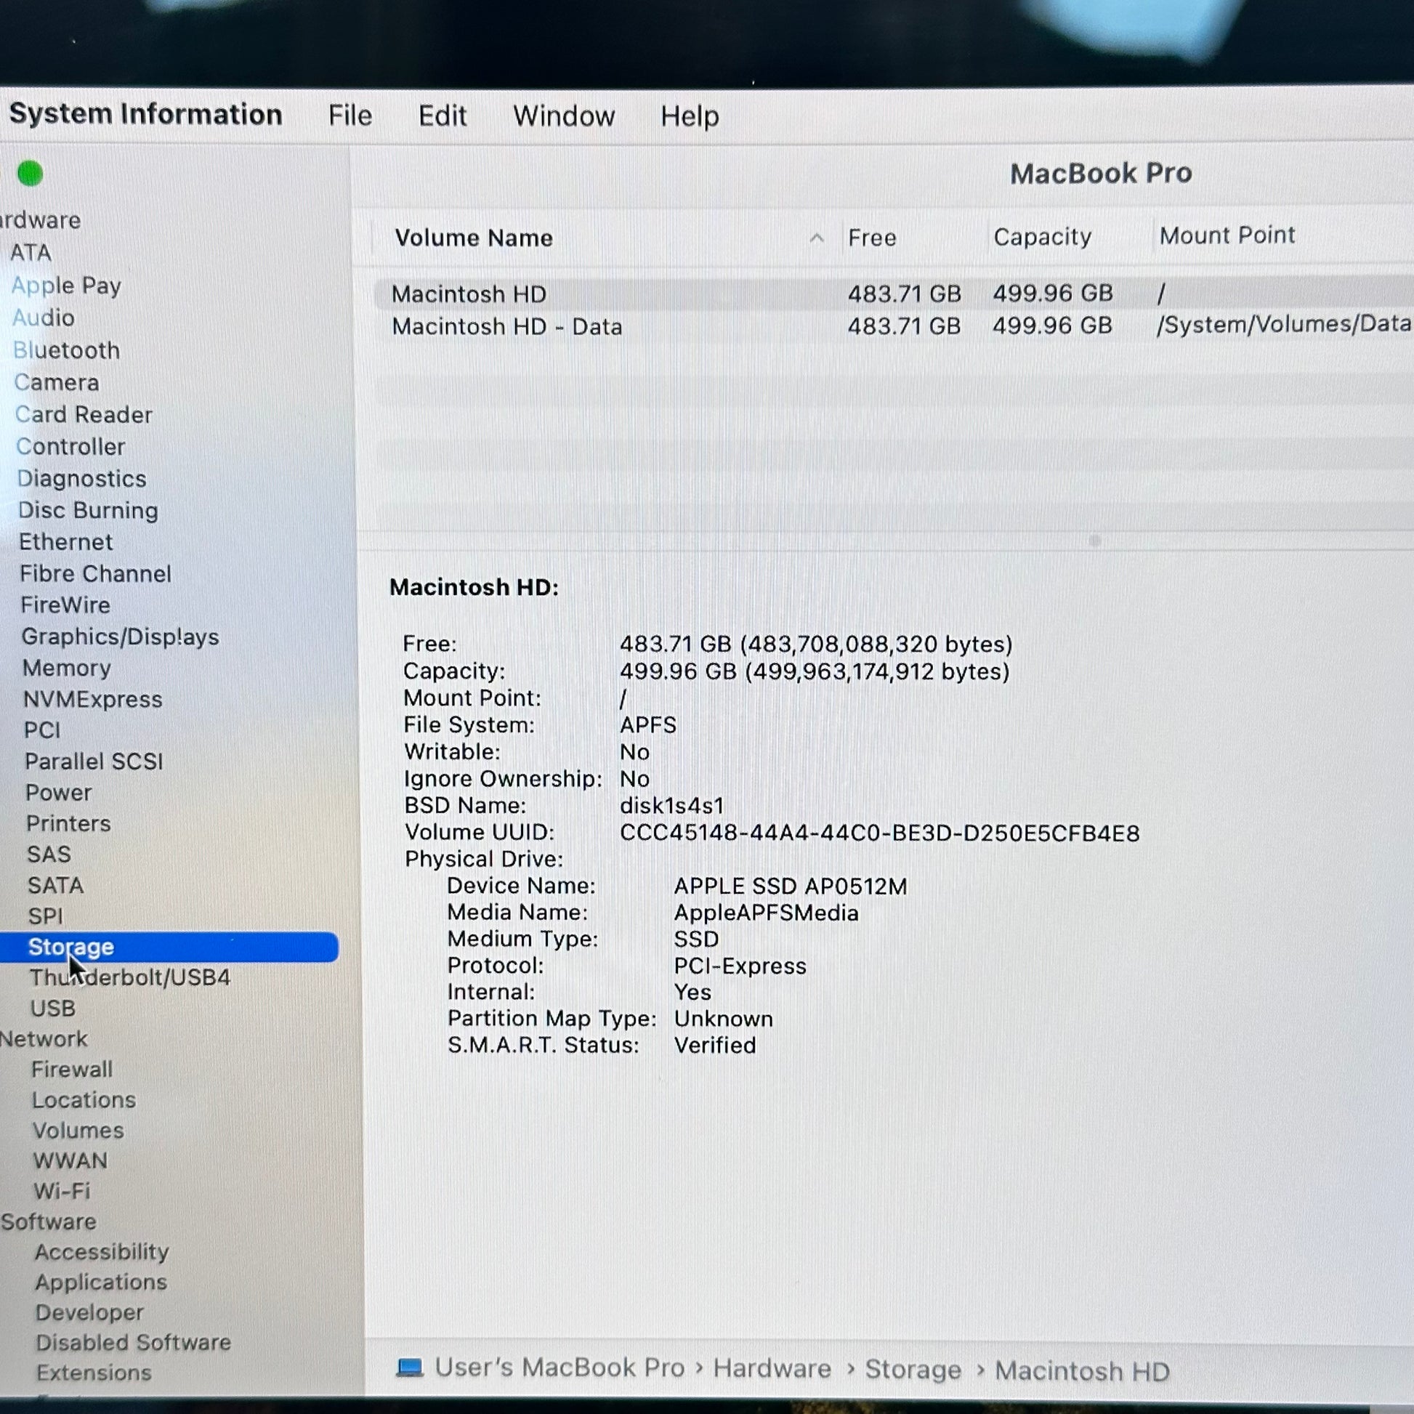Select Accessibility under Software
Image resolution: width=1414 pixels, height=1414 pixels.
coord(102,1251)
